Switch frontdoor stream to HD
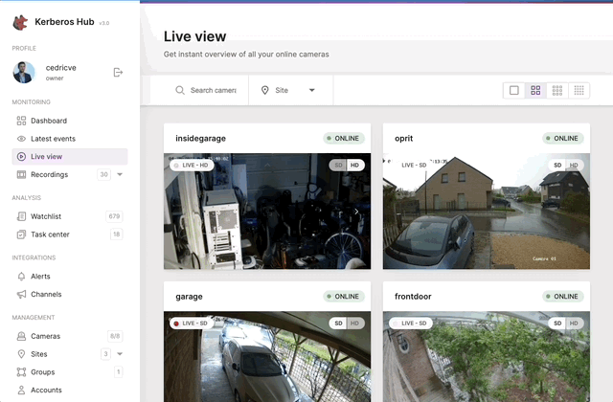The width and height of the screenshot is (613, 402). coord(574,324)
